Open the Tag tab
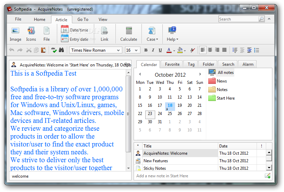Image resolution: width=284 pixels, height=192 pixels. (x=191, y=64)
